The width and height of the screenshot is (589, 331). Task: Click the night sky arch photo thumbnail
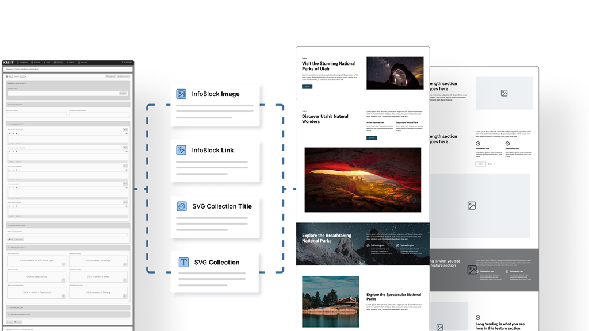(x=395, y=73)
